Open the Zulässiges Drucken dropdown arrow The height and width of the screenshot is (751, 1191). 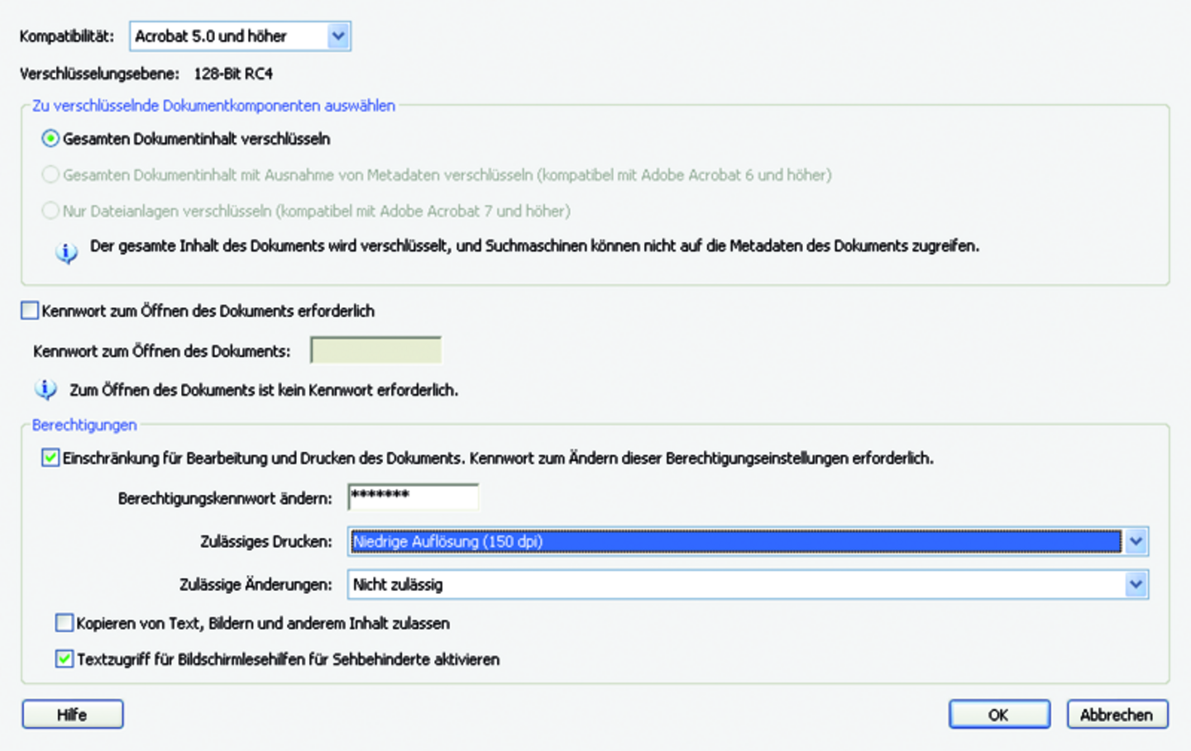[x=1136, y=541]
